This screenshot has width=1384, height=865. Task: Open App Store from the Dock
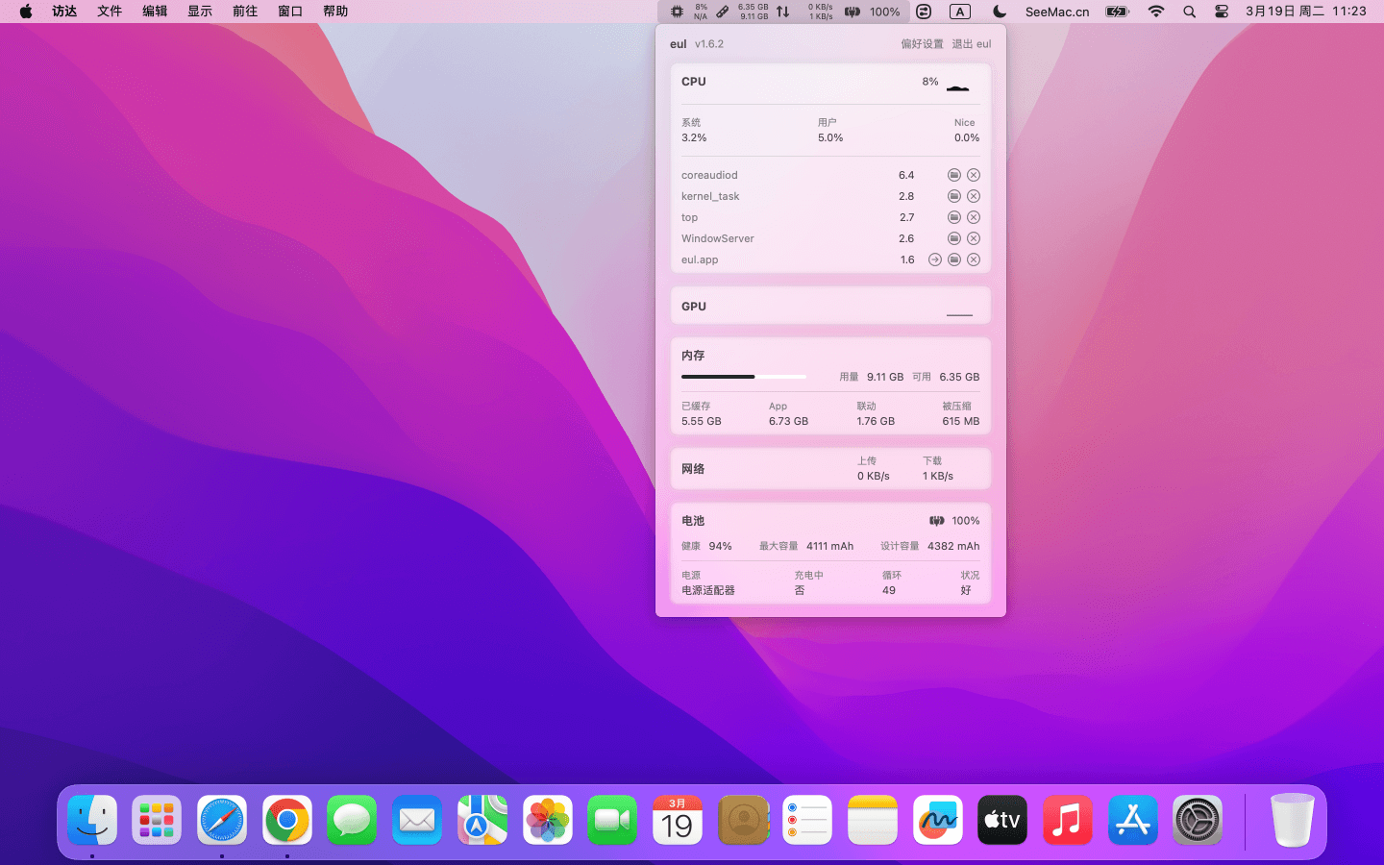coord(1133,820)
